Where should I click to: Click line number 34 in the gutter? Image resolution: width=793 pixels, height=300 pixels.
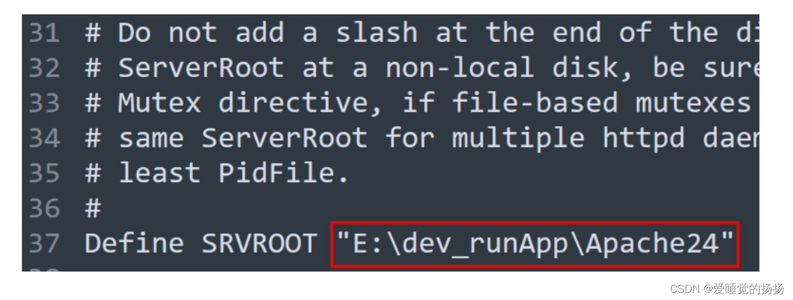(44, 139)
